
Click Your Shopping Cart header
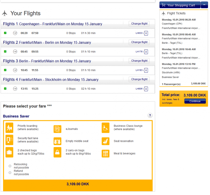pyautogui.click(x=180, y=5)
